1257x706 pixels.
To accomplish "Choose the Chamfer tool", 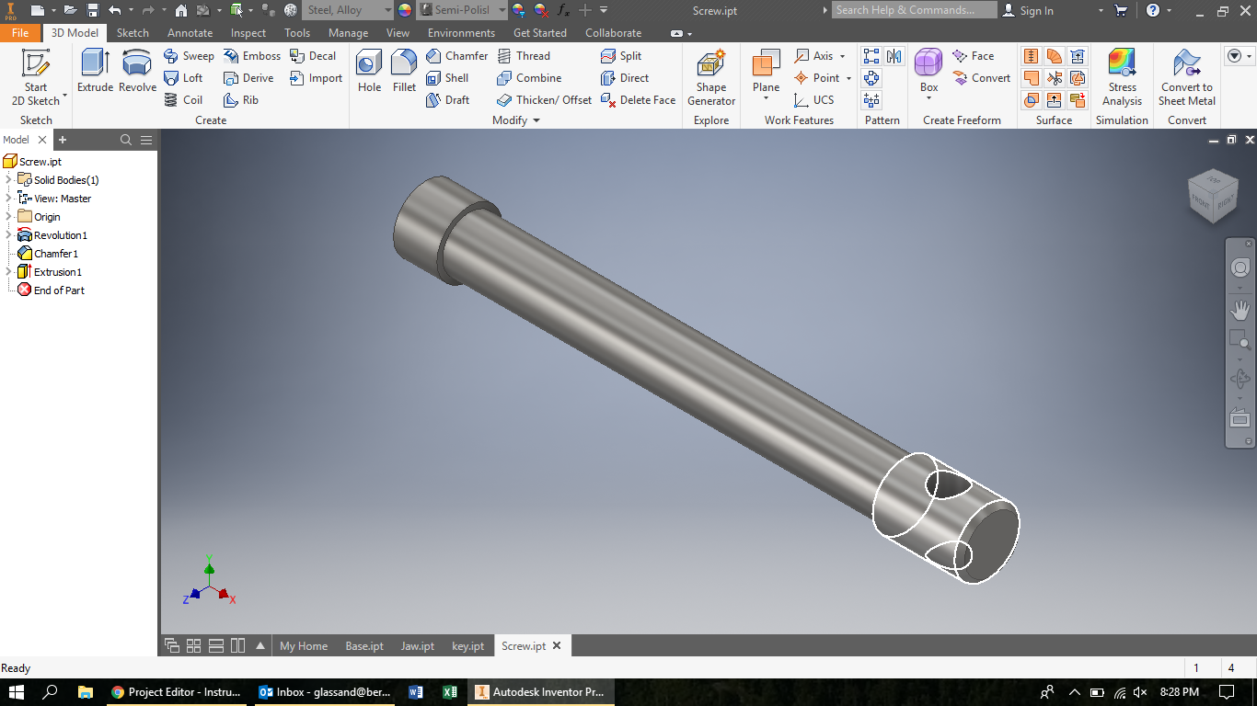I will pyautogui.click(x=456, y=56).
